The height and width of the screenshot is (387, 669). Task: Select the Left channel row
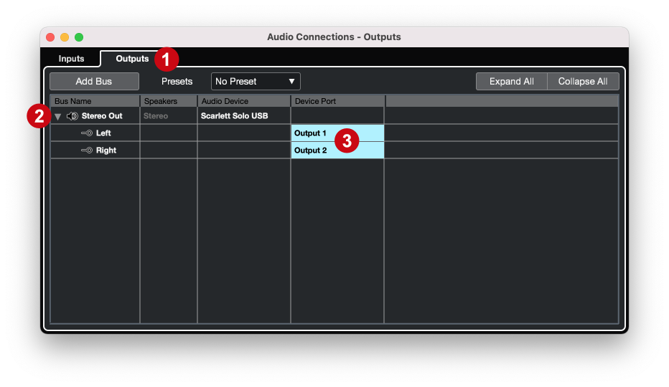[334, 133]
